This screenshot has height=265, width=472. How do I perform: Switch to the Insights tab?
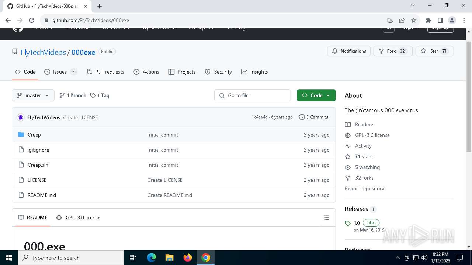point(254,72)
